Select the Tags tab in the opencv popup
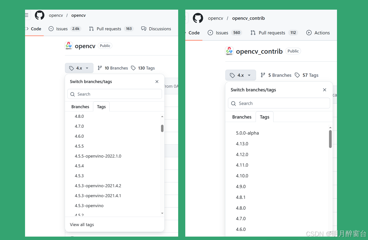The height and width of the screenshot is (240, 368). click(101, 107)
